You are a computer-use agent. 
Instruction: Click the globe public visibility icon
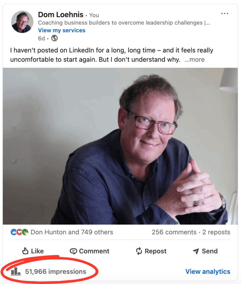point(54,38)
